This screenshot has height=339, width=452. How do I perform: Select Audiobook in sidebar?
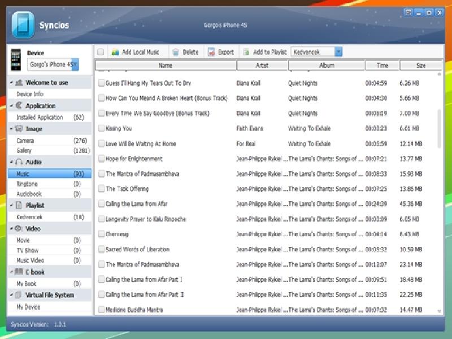click(x=50, y=194)
